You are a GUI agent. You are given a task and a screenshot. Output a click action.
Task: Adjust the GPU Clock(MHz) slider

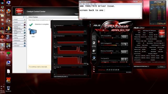pyautogui.click(x=110, y=38)
